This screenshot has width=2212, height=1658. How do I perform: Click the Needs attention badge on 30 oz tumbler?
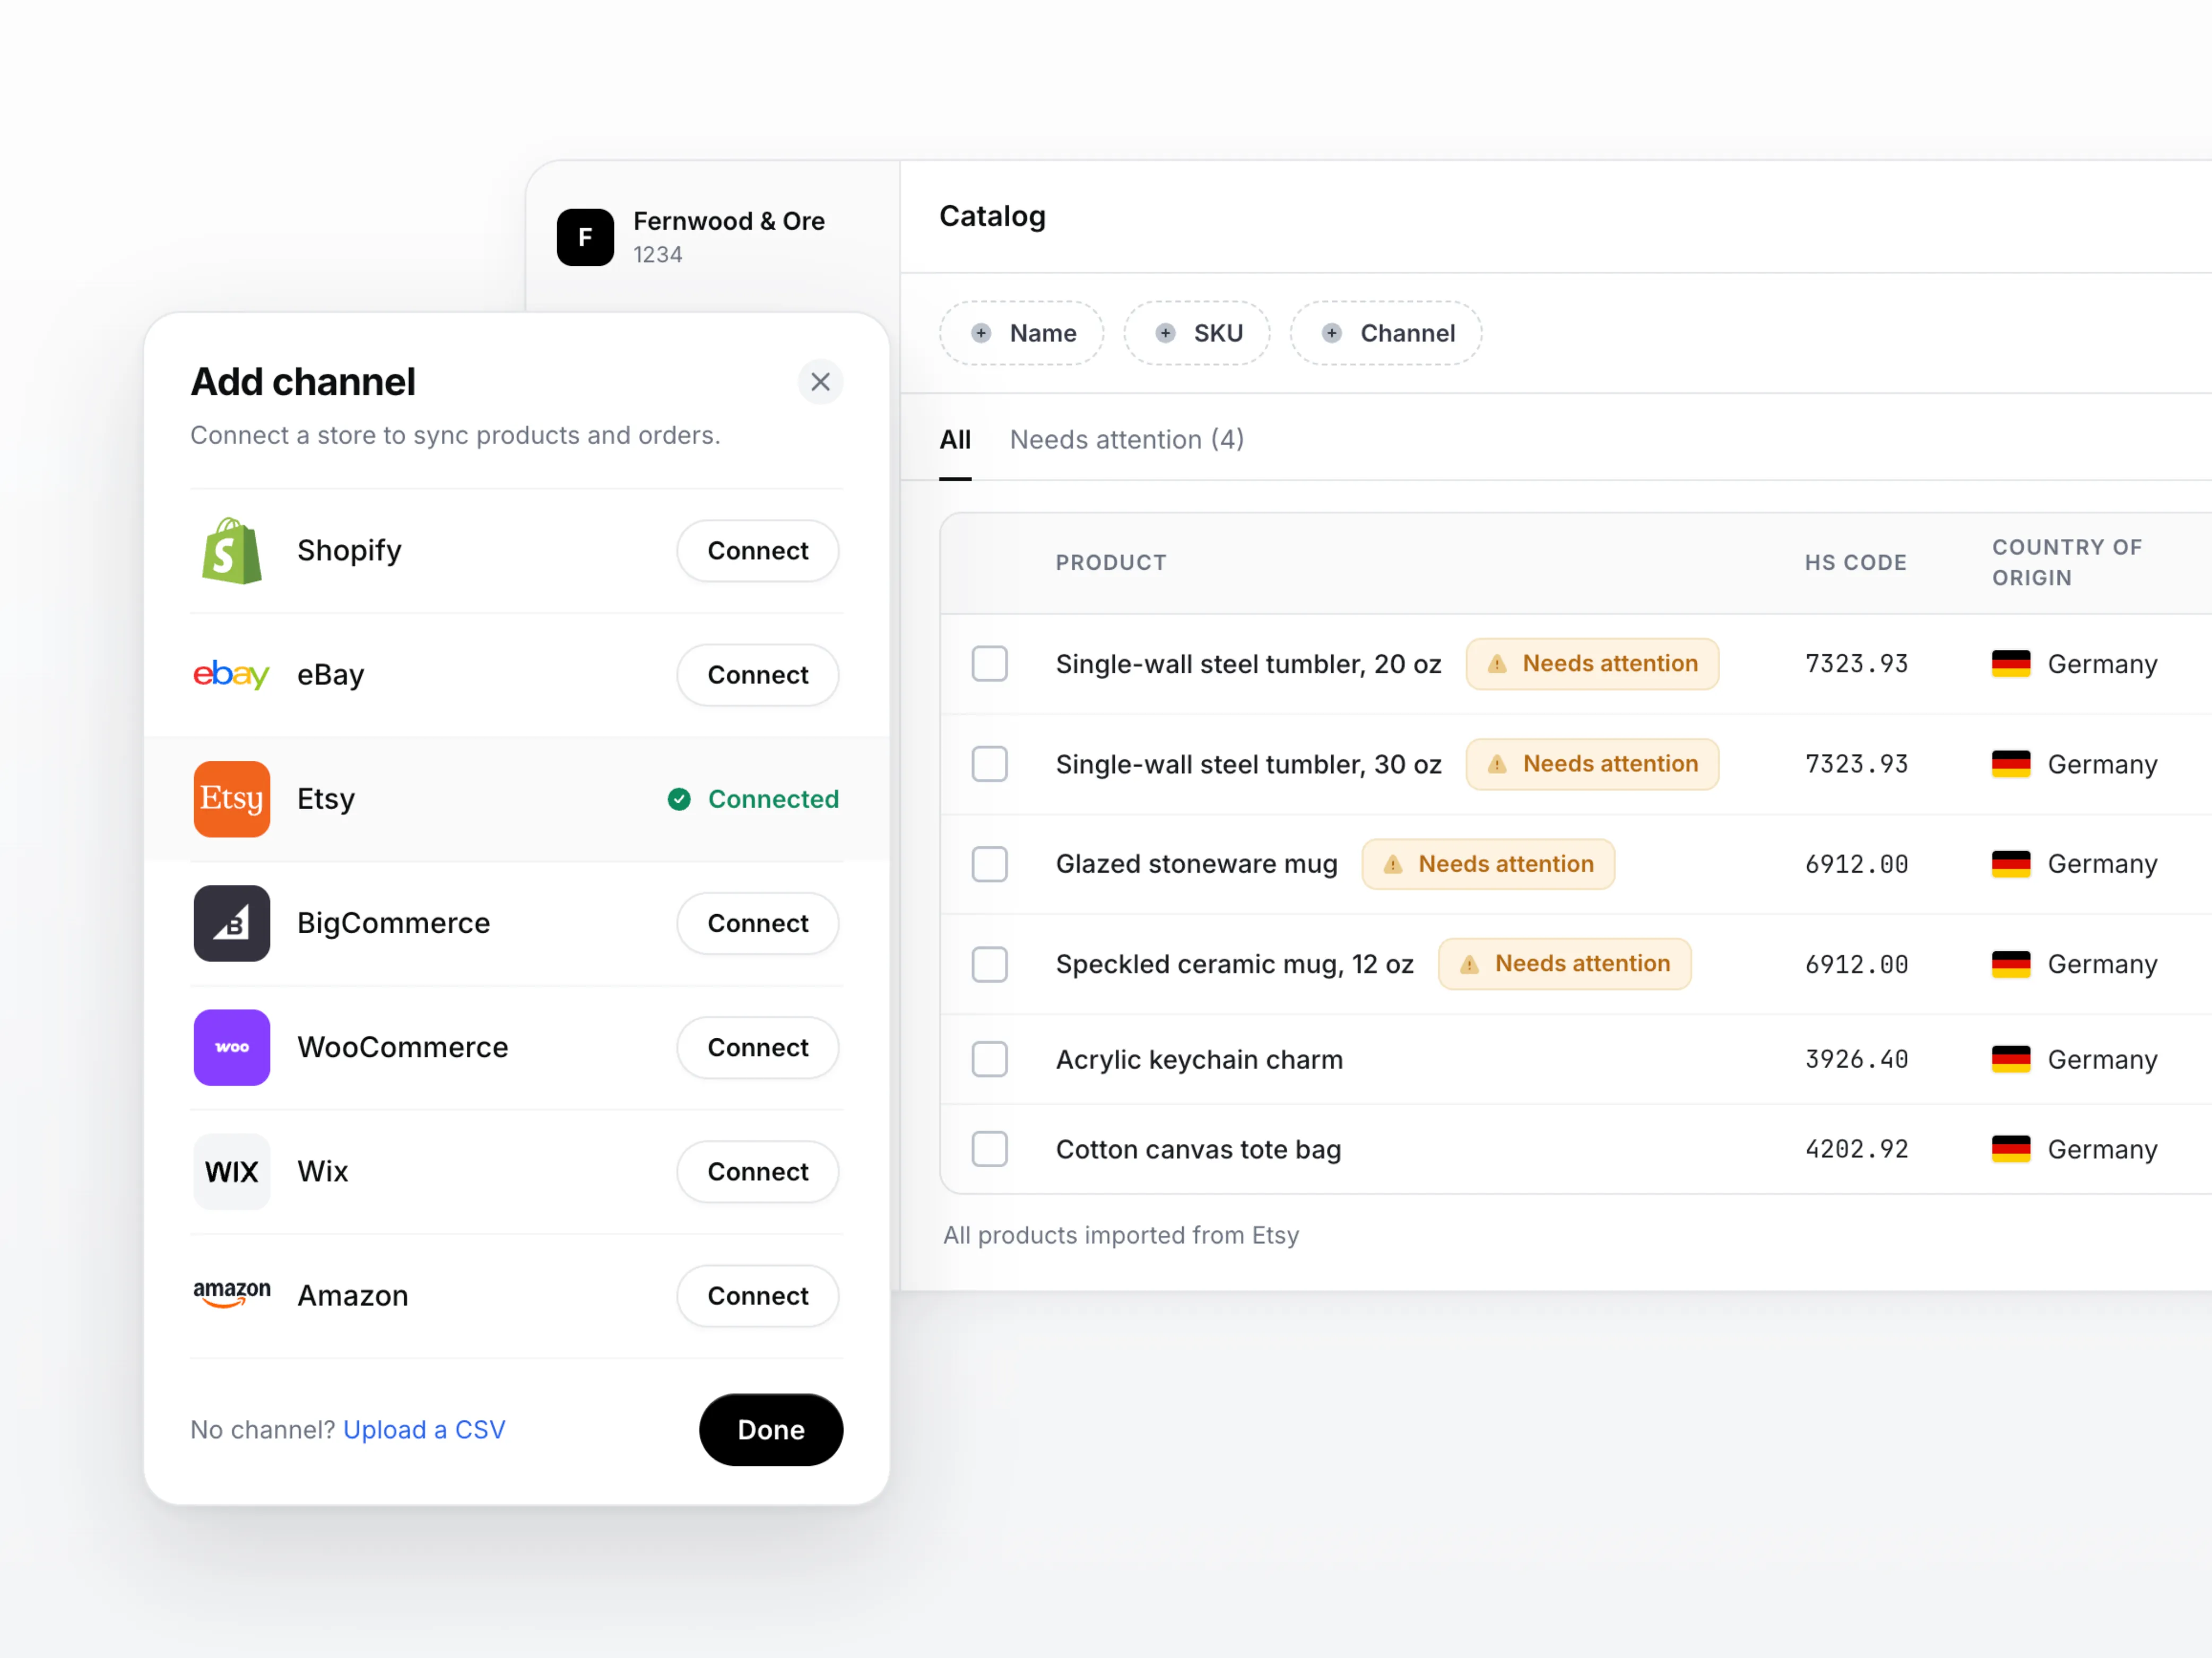click(1592, 764)
